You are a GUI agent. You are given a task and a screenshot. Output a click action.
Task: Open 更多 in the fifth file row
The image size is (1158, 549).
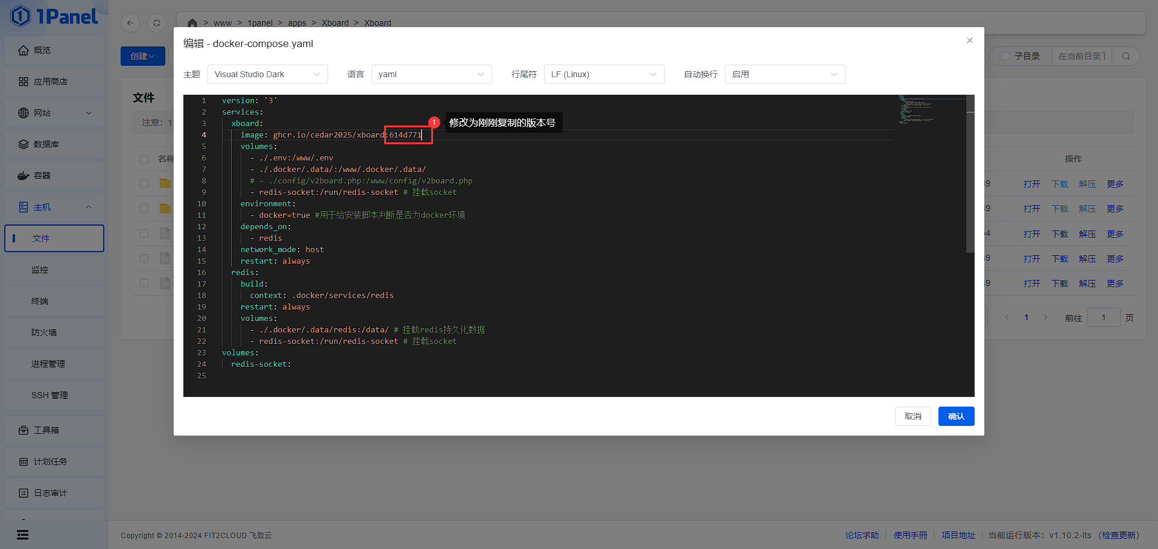pyautogui.click(x=1115, y=284)
